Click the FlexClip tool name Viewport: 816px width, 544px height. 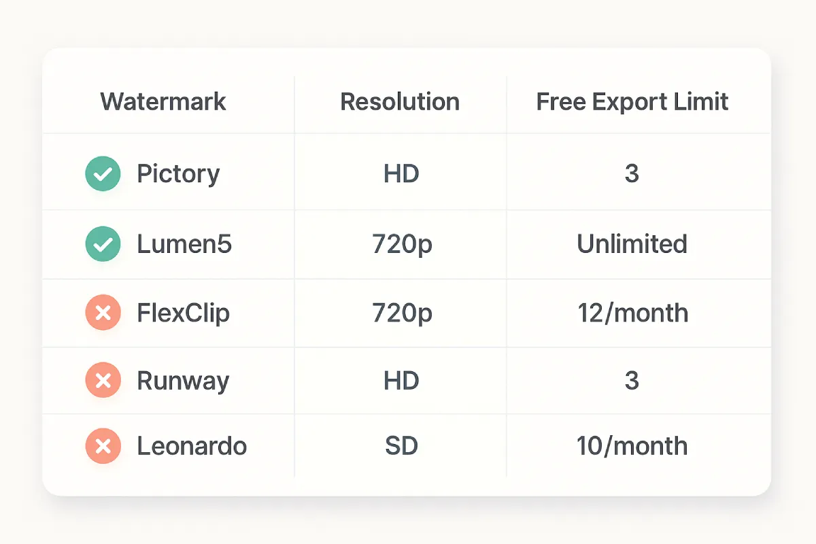184,313
